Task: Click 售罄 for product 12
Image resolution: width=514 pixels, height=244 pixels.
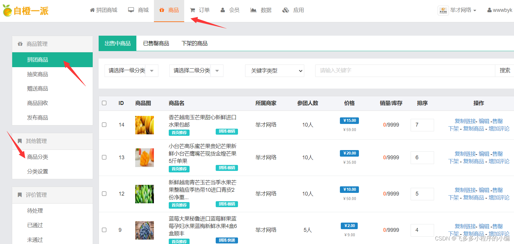Action: click(x=498, y=190)
